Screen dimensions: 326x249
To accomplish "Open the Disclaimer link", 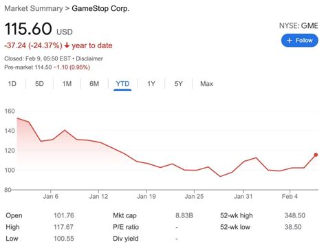I will point(89,58).
